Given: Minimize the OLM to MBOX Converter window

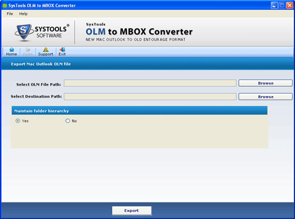Looking at the screenshot, I should (x=274, y=5).
